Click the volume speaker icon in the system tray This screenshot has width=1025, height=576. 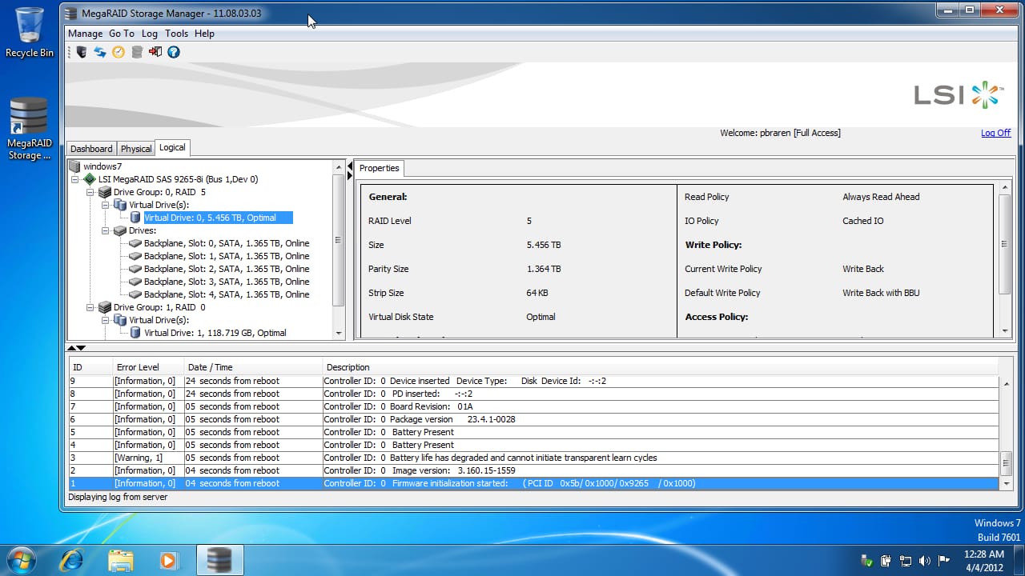925,561
